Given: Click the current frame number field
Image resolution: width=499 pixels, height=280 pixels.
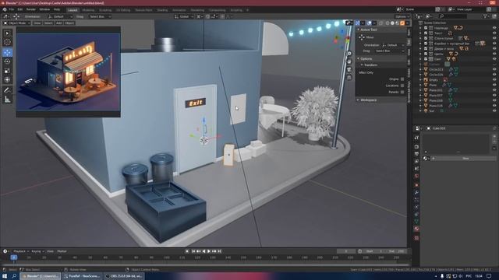Looking at the screenshot, I should [x=346, y=251].
